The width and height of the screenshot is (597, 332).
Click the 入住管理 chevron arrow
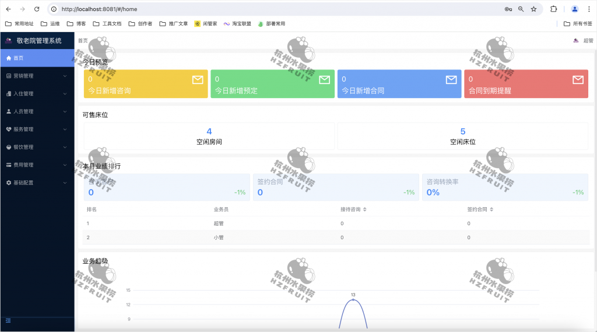pos(65,94)
